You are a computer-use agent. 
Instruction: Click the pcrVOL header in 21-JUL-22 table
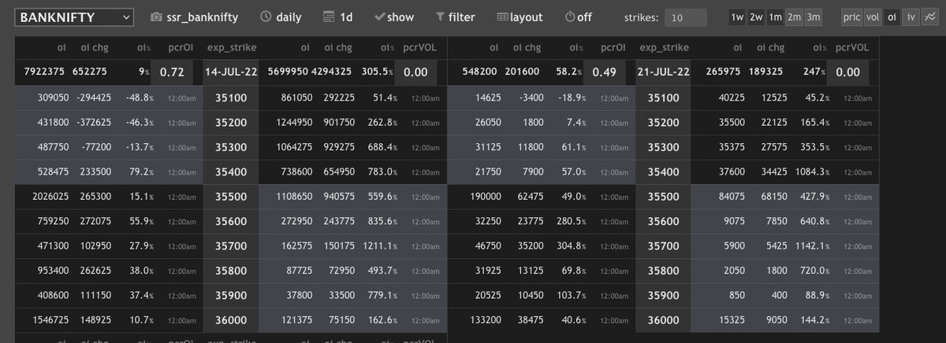point(851,47)
